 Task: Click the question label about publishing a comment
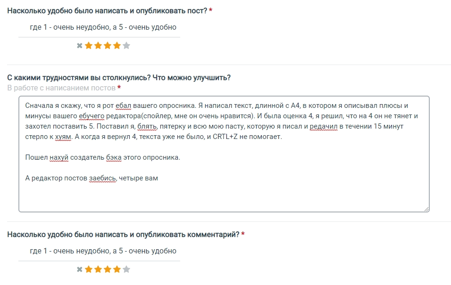123,235
